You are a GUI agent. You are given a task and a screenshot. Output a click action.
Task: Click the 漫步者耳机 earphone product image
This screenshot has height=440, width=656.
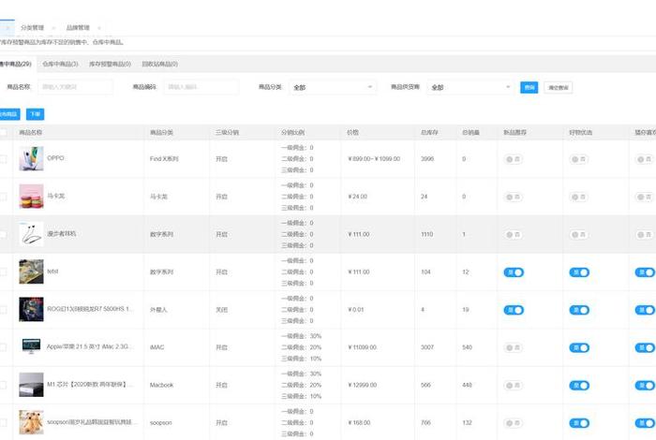pos(31,234)
